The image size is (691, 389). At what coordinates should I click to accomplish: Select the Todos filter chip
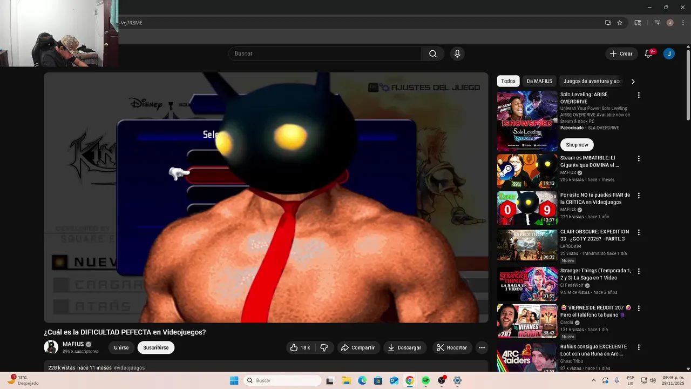click(508, 81)
